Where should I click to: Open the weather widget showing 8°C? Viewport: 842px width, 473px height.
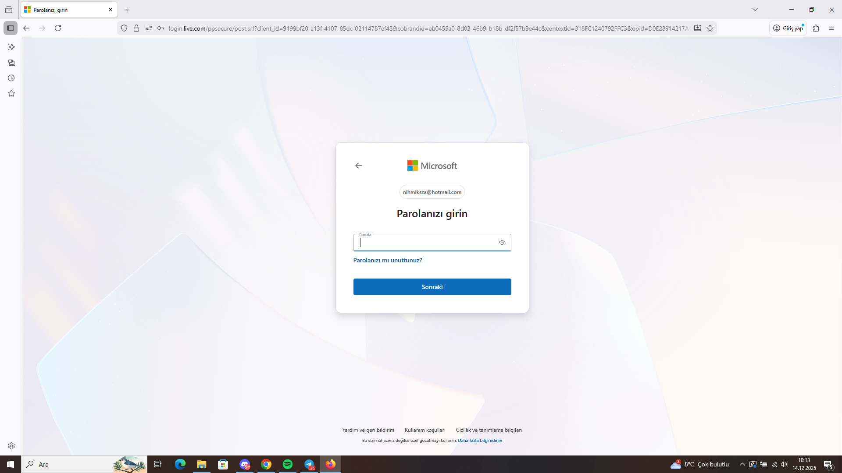(x=699, y=464)
